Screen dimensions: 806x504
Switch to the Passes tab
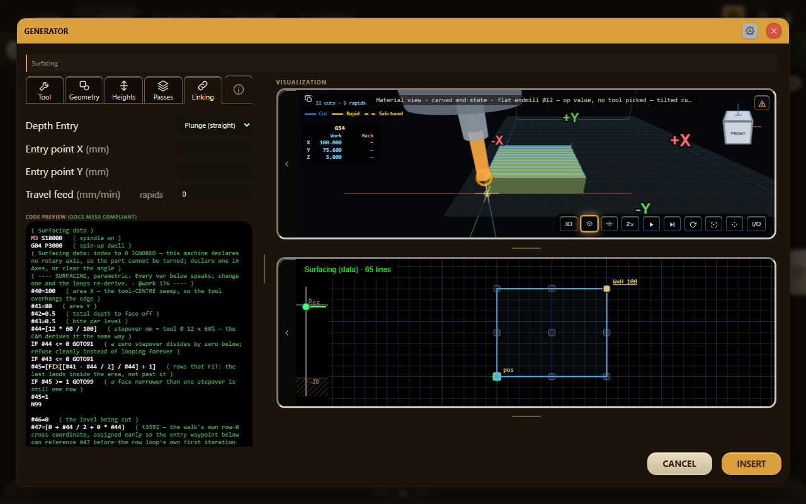[163, 90]
